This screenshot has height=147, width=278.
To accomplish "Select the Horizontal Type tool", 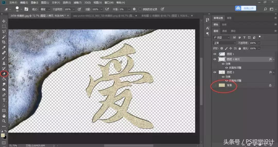I will click(x=4, y=100).
